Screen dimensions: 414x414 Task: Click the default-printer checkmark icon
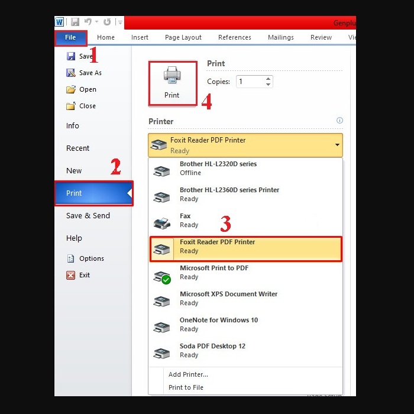coord(166,280)
